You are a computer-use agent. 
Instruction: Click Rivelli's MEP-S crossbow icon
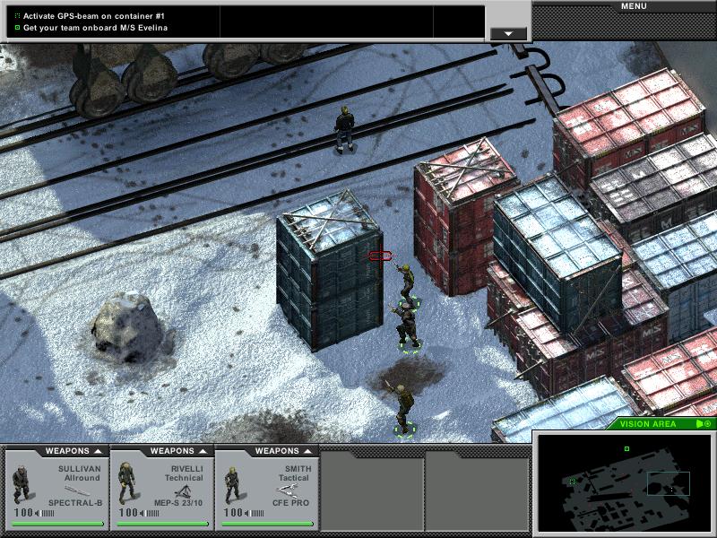pyautogui.click(x=183, y=491)
